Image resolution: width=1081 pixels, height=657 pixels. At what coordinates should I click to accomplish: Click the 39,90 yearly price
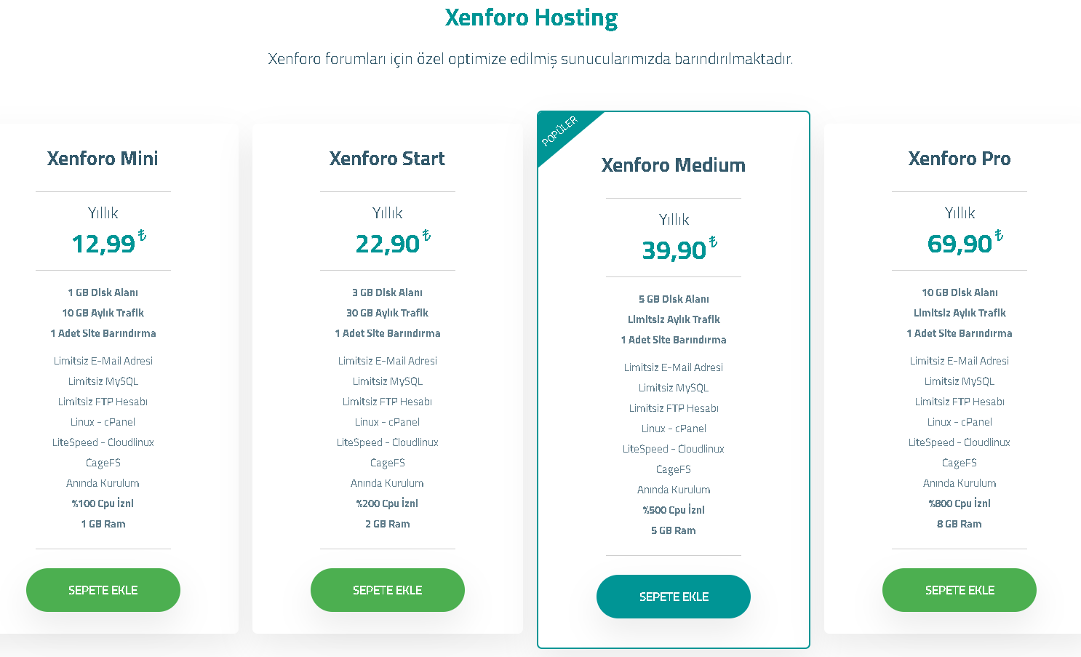click(x=674, y=250)
